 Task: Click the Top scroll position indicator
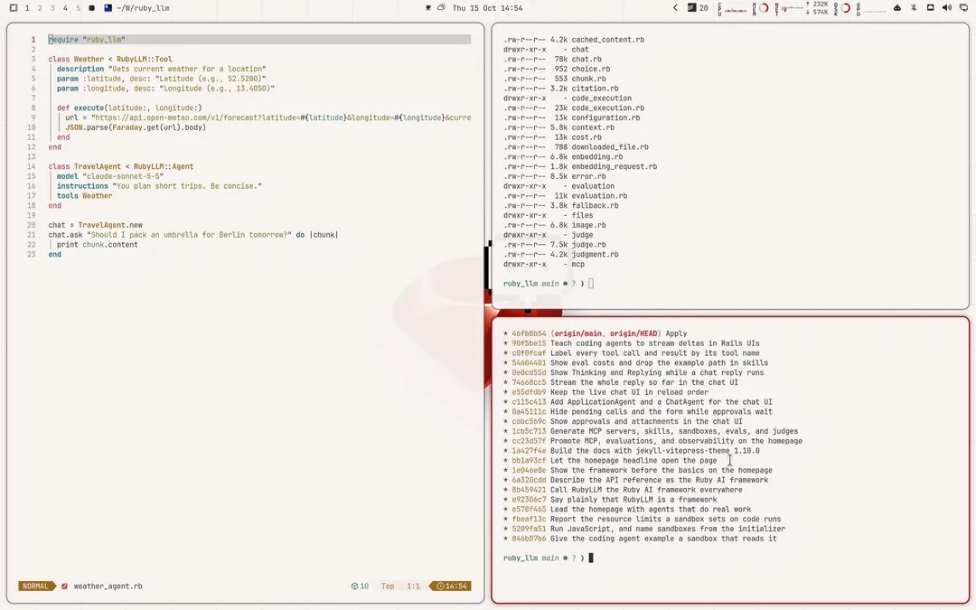(388, 587)
